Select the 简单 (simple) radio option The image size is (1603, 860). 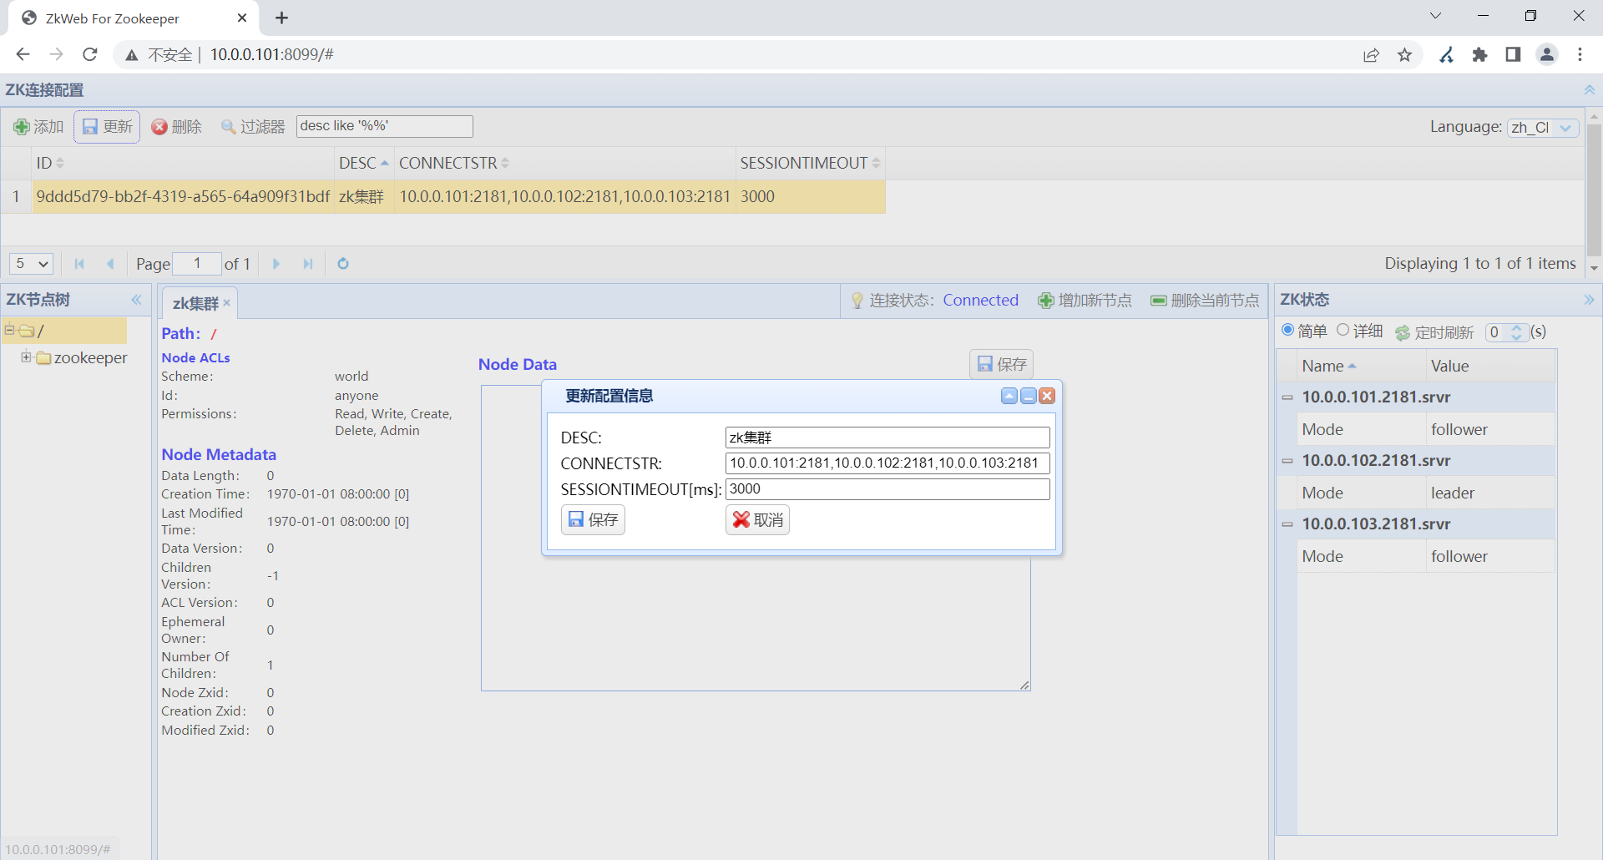pyautogui.click(x=1288, y=331)
